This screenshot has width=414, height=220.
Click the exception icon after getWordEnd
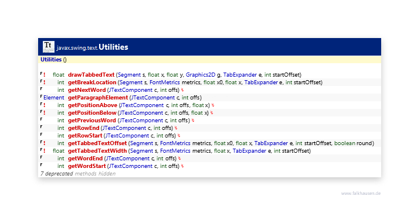[179, 159]
